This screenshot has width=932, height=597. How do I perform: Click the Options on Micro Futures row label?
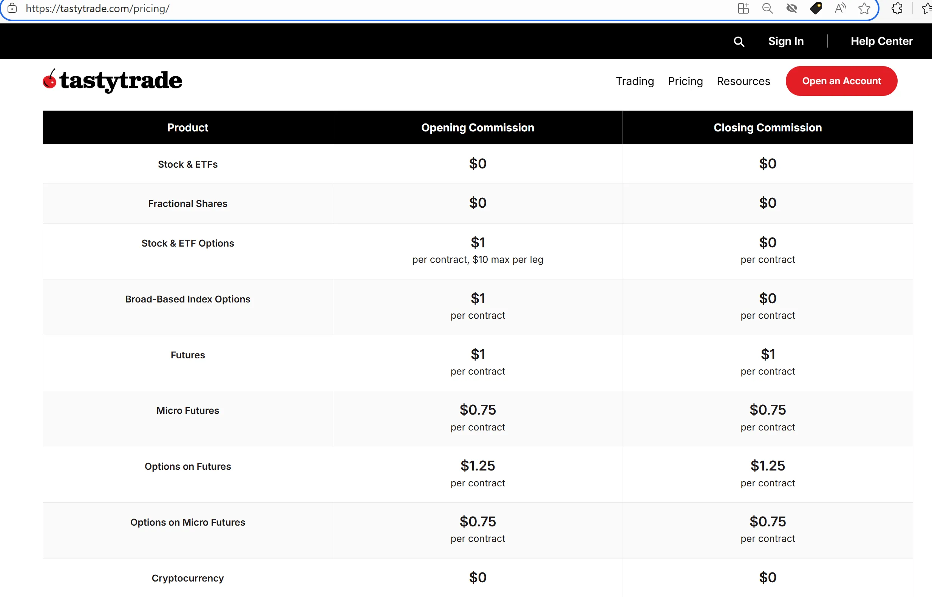tap(188, 522)
